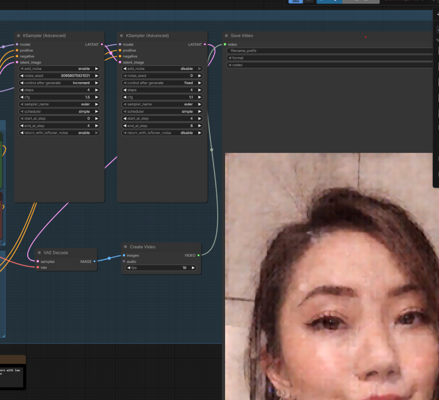Click the VIDEO output port on Create Video
Image resolution: width=439 pixels, height=400 pixels.
click(199, 255)
